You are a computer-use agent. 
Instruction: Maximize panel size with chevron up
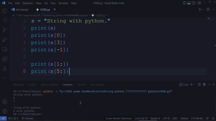[209, 84]
